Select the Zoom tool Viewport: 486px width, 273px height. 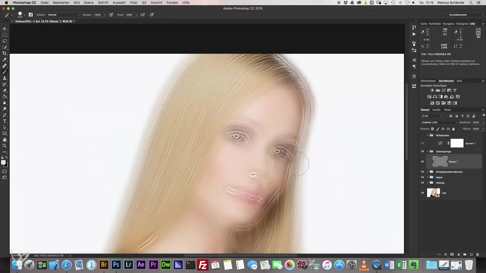(5, 146)
